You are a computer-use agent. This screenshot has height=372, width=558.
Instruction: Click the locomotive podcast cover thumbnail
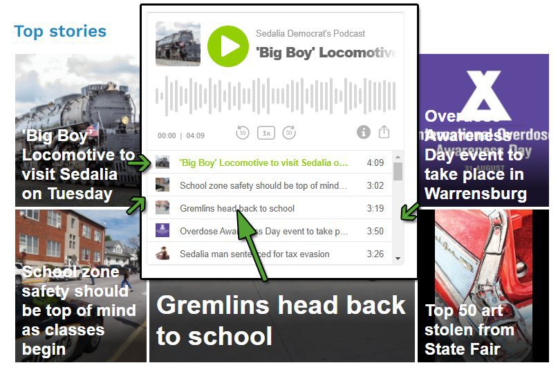coord(178,44)
